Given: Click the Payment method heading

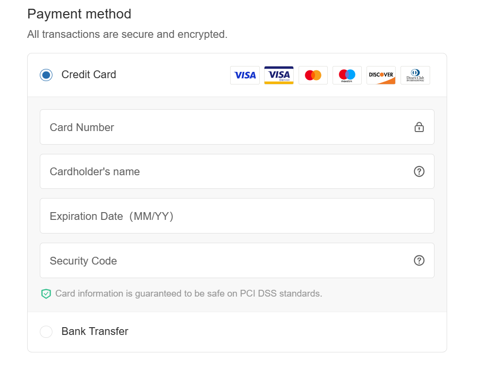Looking at the screenshot, I should 79,14.
